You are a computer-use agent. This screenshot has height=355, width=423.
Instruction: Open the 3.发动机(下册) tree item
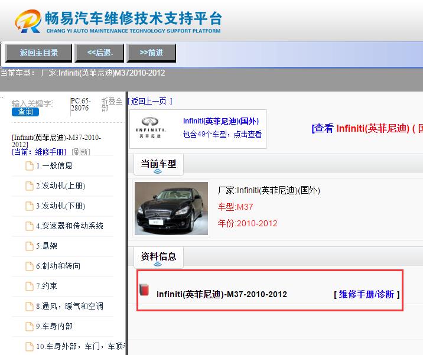(x=60, y=206)
